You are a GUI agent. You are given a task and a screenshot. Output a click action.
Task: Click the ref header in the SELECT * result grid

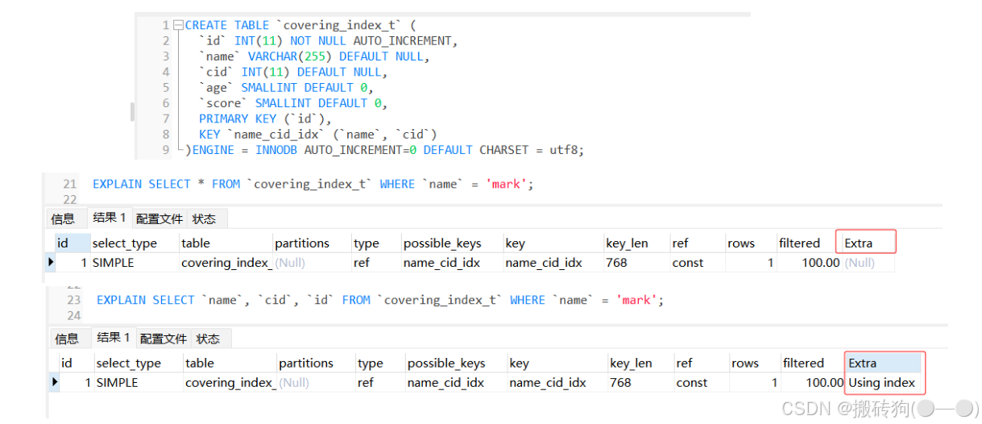(x=696, y=243)
